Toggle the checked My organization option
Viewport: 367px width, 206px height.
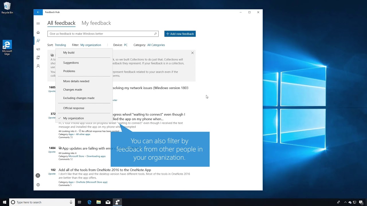[84, 118]
